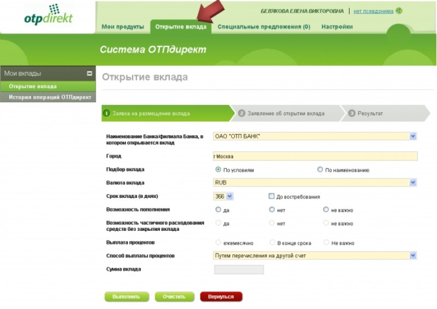Image resolution: width=437 pixels, height=309 pixels.
Task: Click step 2 circle Заявление об открытии вклада
Action: coord(241,113)
